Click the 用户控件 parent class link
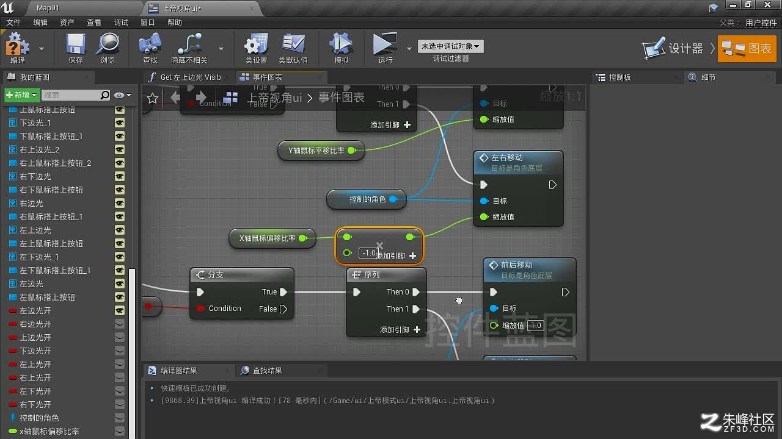 [761, 23]
